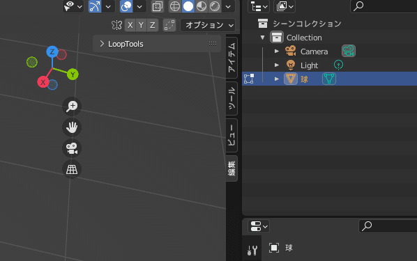Open the Tool properties tab

[x=252, y=250]
